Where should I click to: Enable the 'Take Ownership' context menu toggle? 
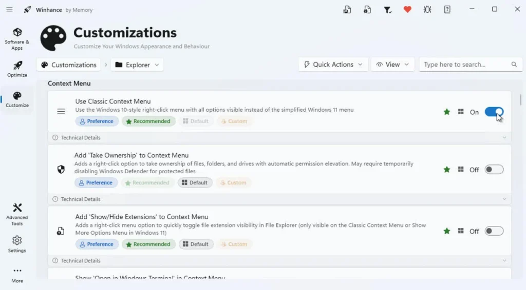pos(494,170)
